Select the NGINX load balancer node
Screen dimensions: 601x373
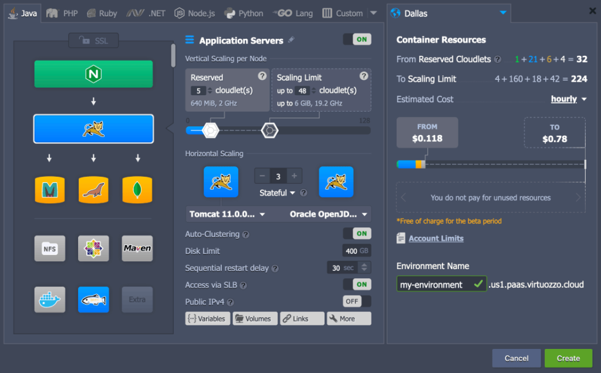[x=93, y=74]
